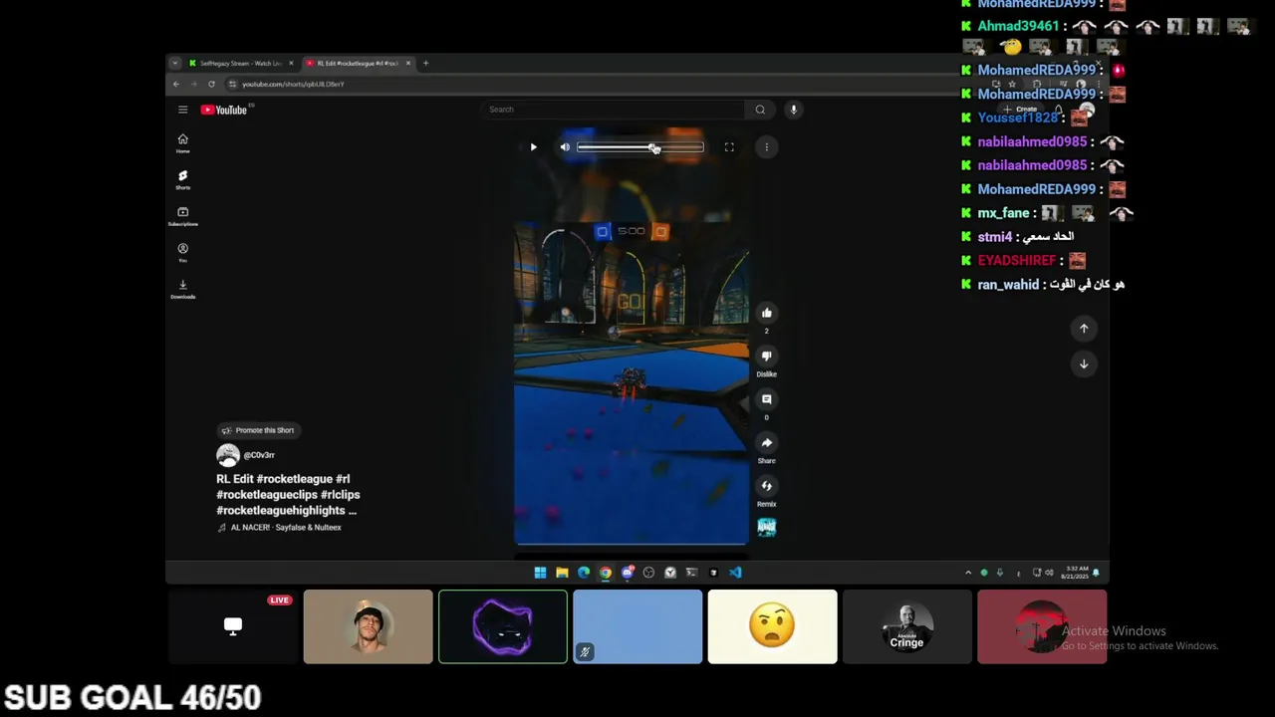Click username ran_wahid in chat
This screenshot has width=1275, height=717.
click(1008, 285)
